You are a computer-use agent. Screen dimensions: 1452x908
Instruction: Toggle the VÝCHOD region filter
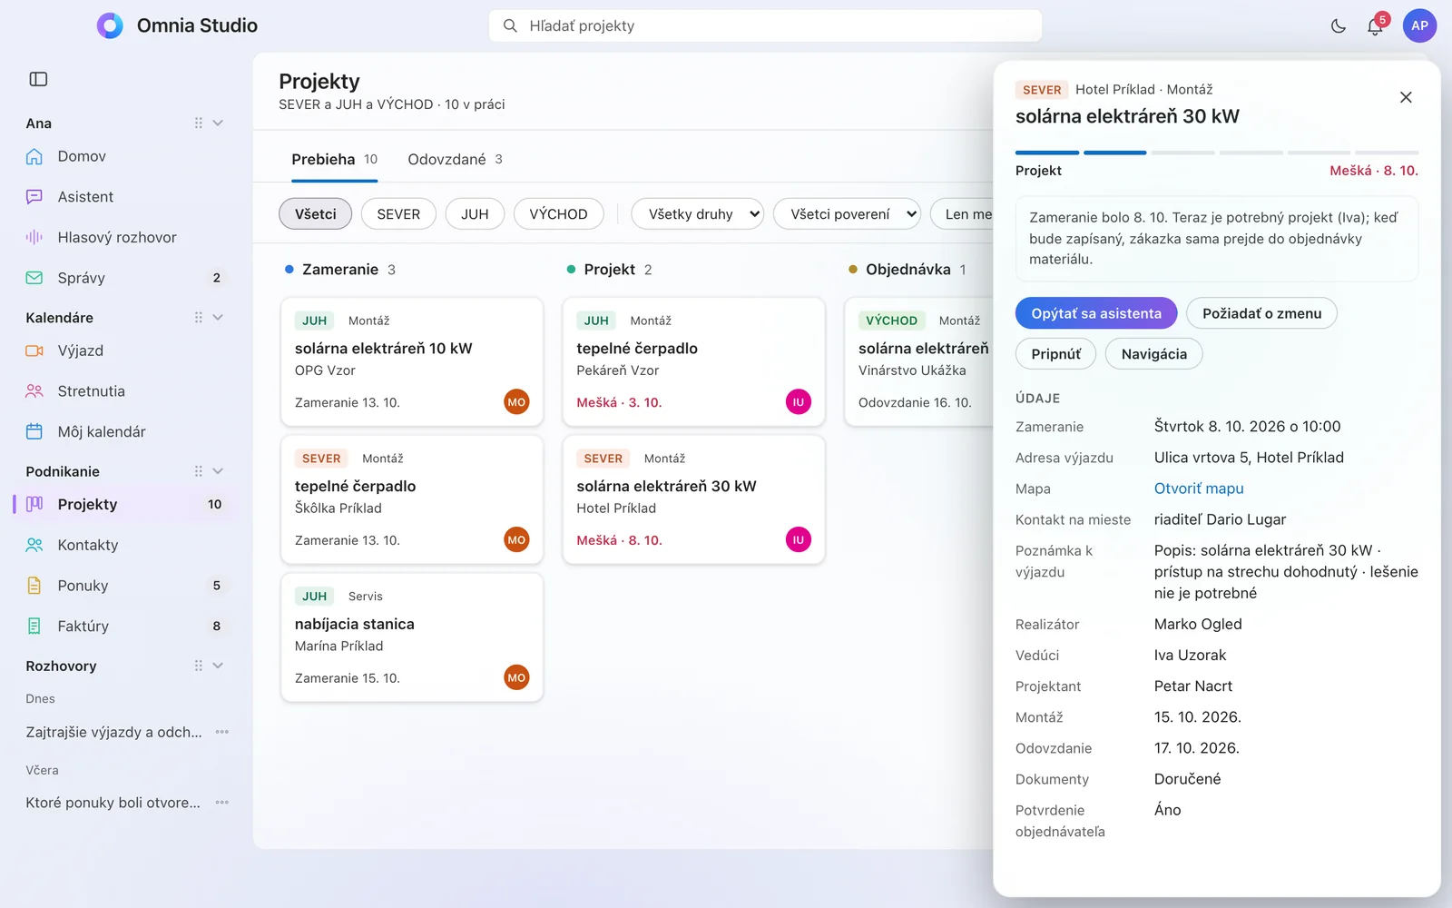point(558,214)
